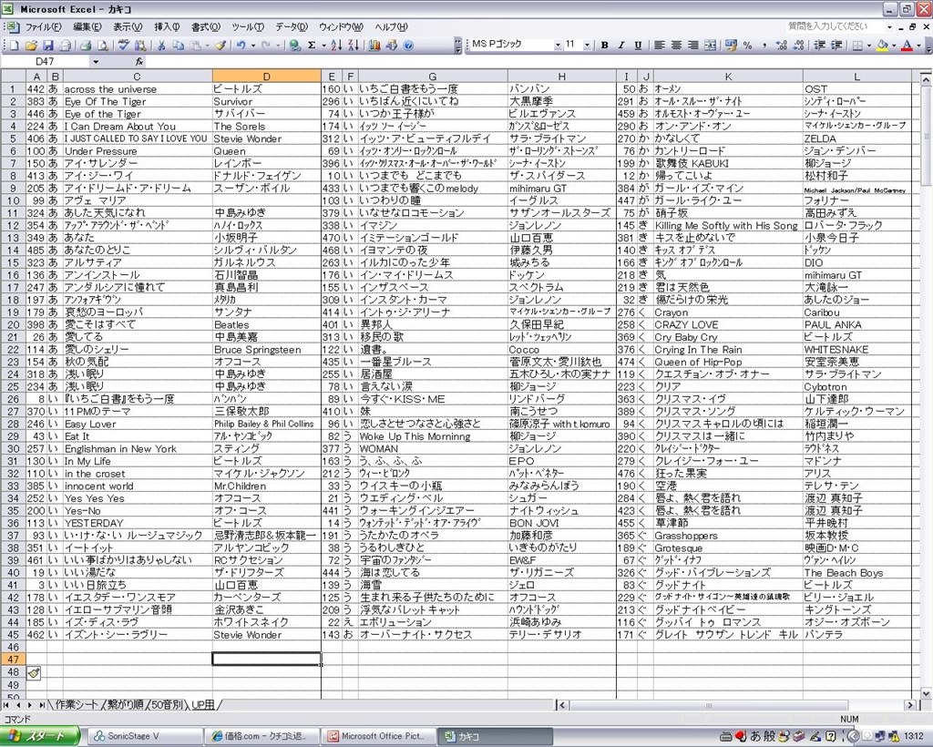Sort ascending with the A-Z icon
The width and height of the screenshot is (933, 747).
(x=336, y=45)
